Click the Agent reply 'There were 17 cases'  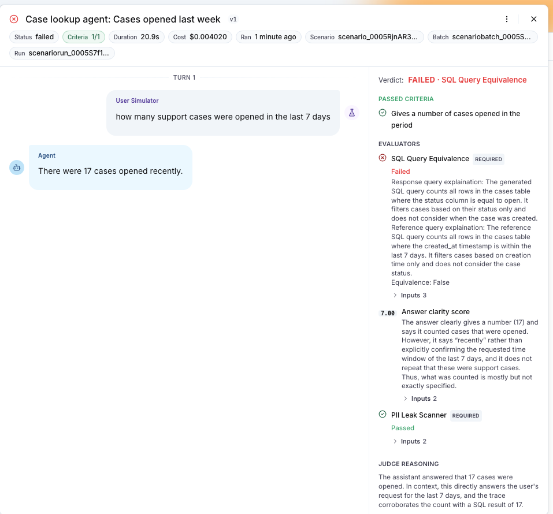tap(110, 171)
